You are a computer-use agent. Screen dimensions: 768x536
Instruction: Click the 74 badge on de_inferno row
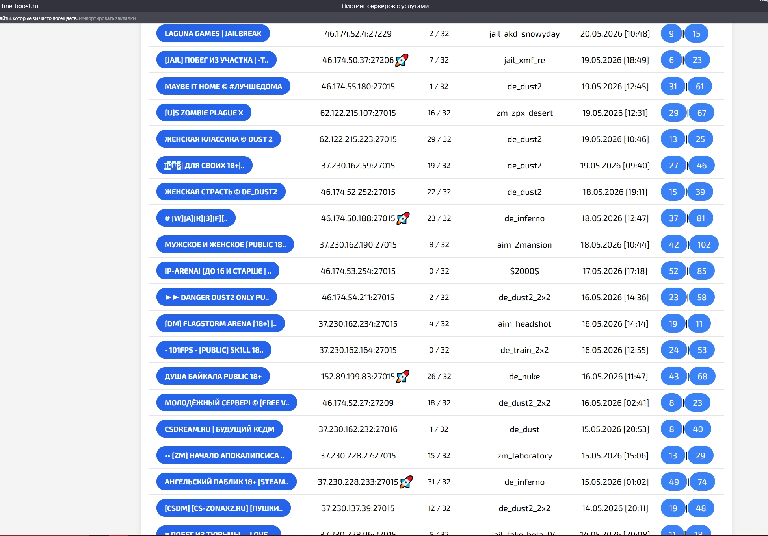point(702,482)
